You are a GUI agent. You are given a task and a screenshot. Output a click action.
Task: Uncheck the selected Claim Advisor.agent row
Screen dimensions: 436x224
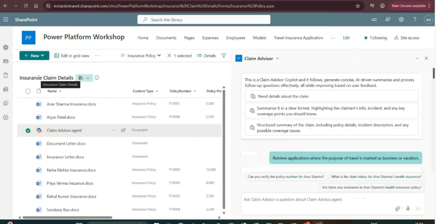click(x=28, y=130)
